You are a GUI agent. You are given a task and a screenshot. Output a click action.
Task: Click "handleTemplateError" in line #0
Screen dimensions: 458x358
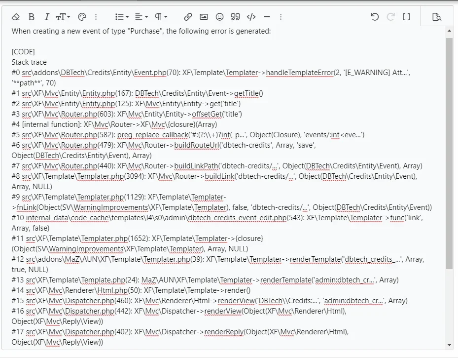pos(300,73)
